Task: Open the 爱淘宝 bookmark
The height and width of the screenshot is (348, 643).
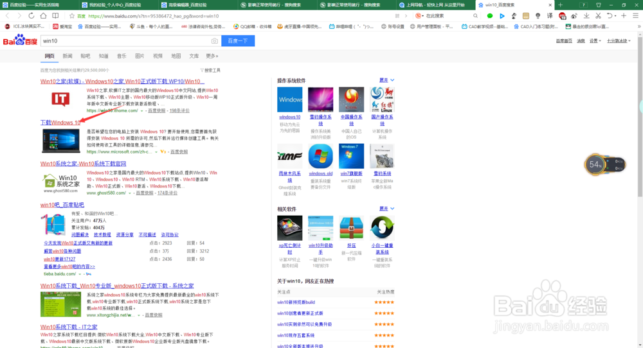Action: coord(62,26)
